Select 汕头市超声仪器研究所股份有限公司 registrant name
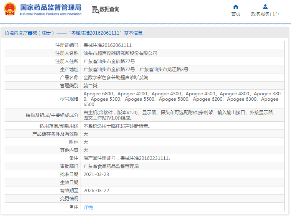291x216 pixels. tap(120, 53)
